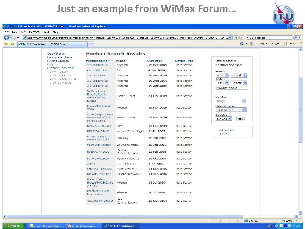305x229 pixels.
Task: Open the Edit menu
Action: click(14, 31)
